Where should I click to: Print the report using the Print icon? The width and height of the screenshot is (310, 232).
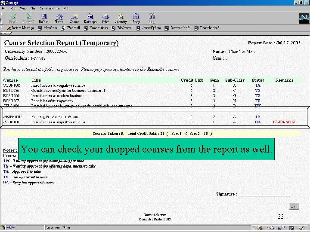click(105, 18)
